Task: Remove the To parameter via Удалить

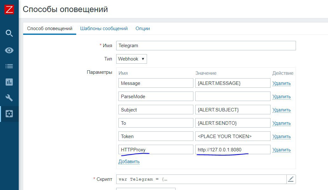Action: tap(282, 123)
